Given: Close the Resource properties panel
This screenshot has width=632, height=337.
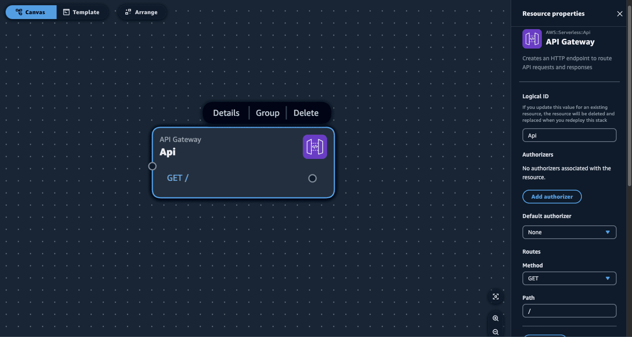Looking at the screenshot, I should point(619,14).
